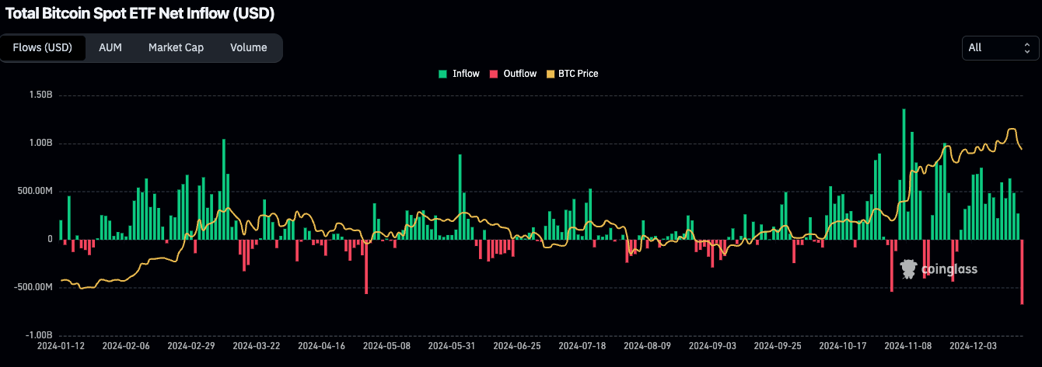Click the coinglass logo icon watermark
1042x367 pixels.
click(908, 269)
